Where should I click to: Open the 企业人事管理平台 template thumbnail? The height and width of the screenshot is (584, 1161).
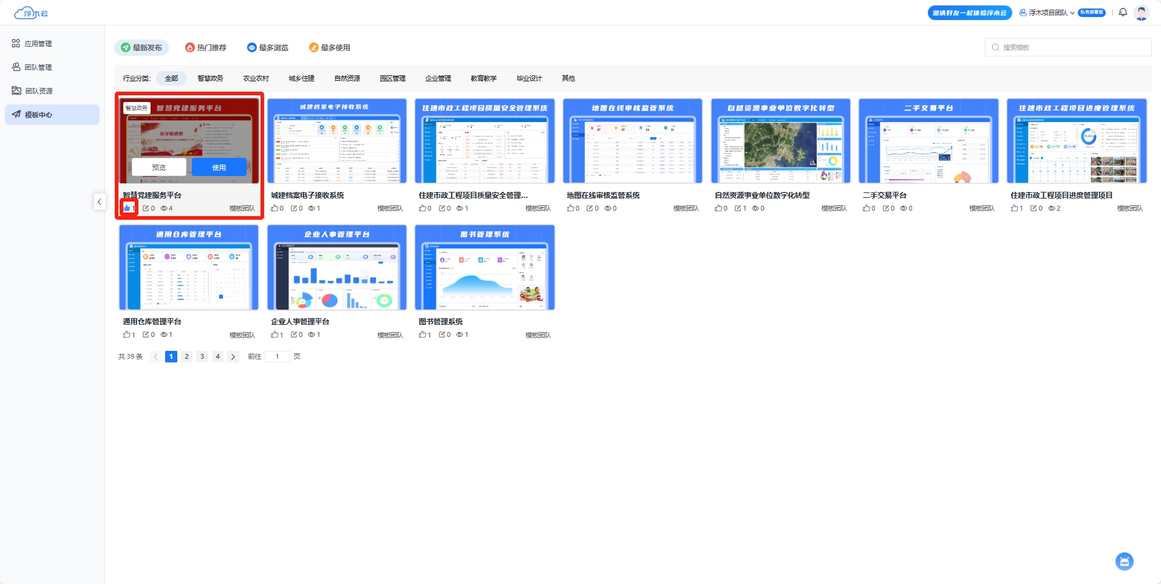[x=336, y=268]
